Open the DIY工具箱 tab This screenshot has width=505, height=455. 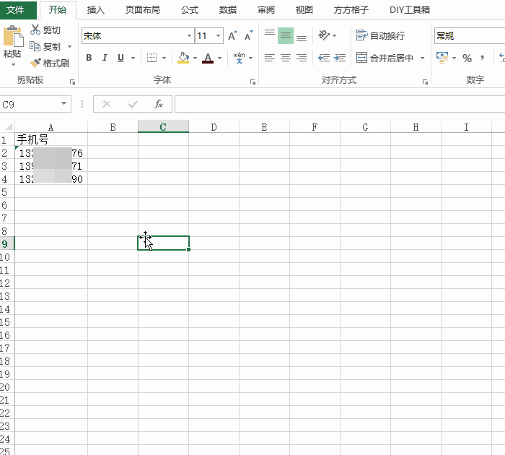[410, 9]
